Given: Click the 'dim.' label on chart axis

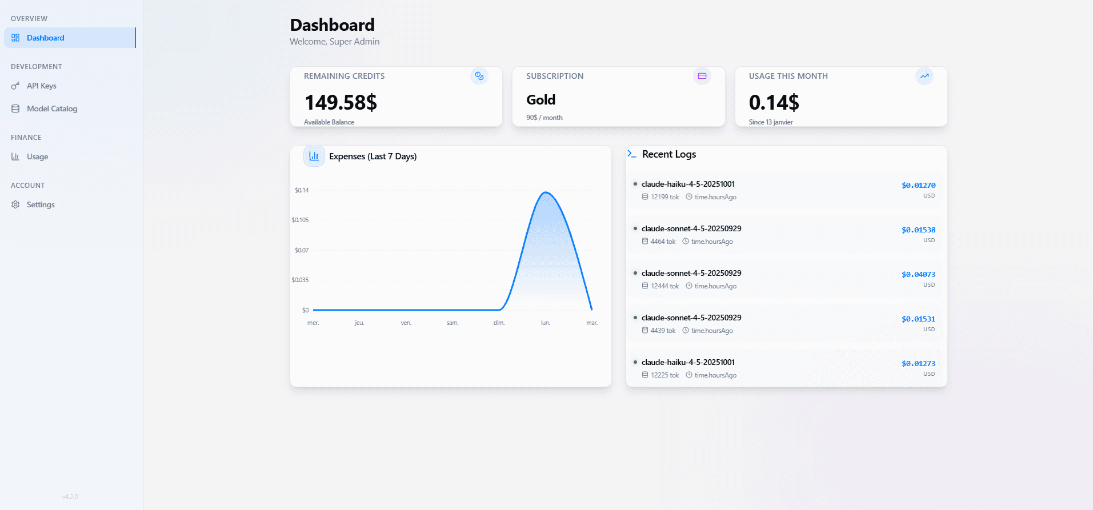Looking at the screenshot, I should click(499, 323).
